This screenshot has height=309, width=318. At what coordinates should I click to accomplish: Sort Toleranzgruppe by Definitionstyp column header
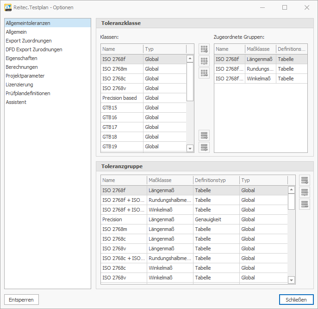coord(216,180)
